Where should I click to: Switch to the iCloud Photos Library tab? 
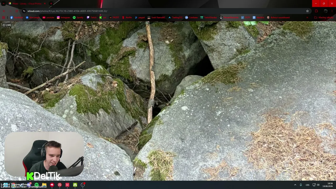click(x=26, y=4)
